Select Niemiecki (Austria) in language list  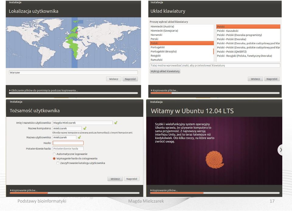[x=182, y=26]
